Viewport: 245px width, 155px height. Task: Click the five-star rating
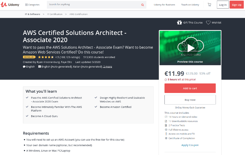[x=46, y=57]
